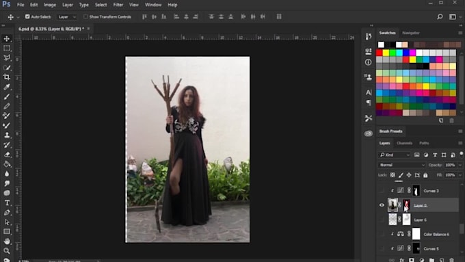465x262 pixels.
Task: Open the Paragraph panel icon
Action: click(369, 103)
